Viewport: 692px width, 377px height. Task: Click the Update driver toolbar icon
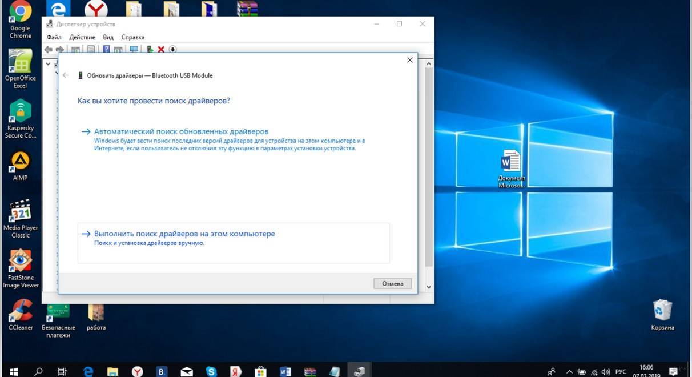150,50
